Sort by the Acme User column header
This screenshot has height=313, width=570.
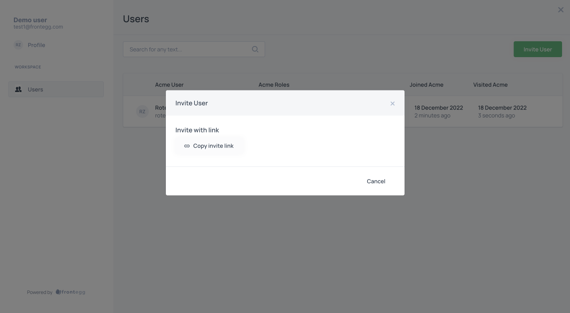coord(169,84)
